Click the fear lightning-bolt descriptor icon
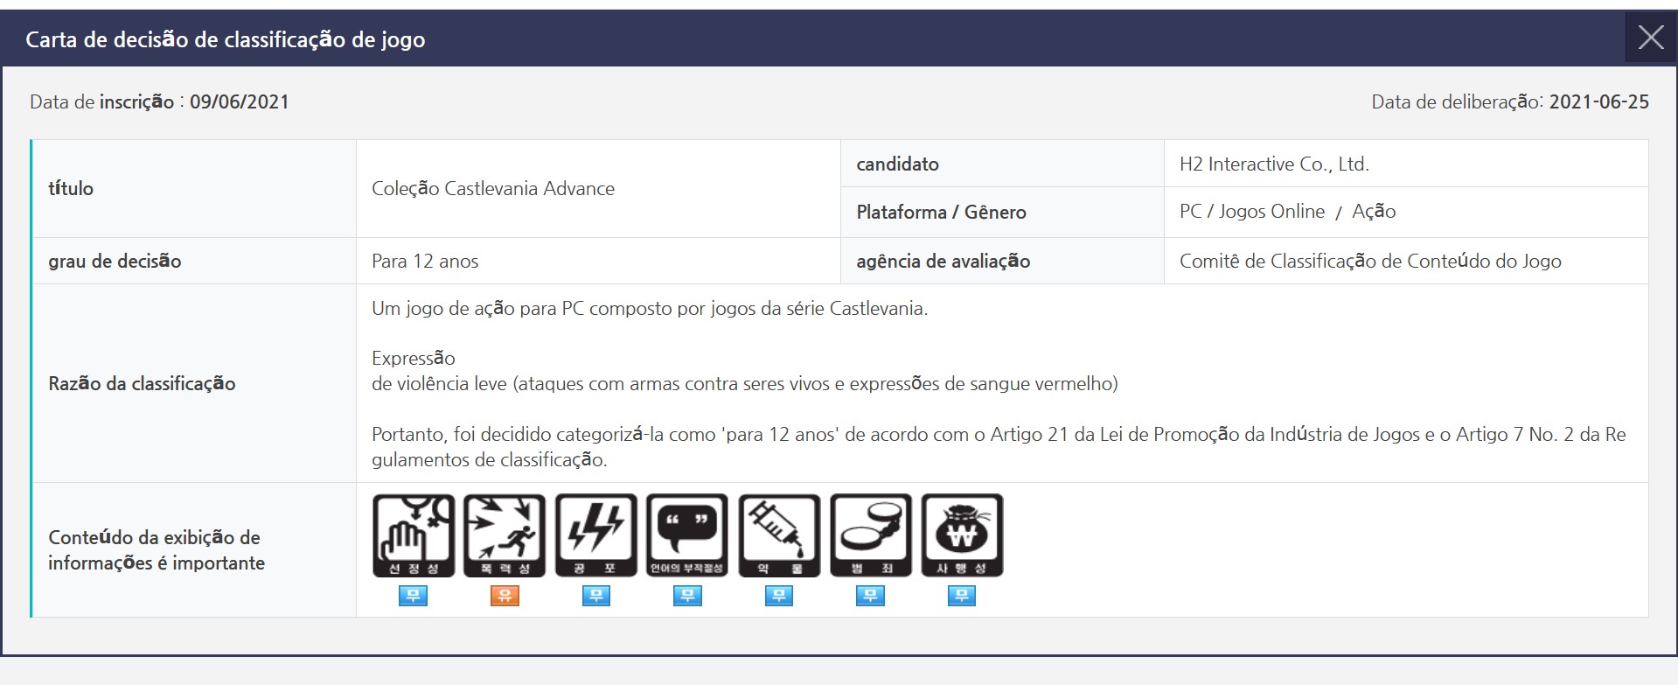Image resolution: width=1678 pixels, height=685 pixels. pos(596,535)
